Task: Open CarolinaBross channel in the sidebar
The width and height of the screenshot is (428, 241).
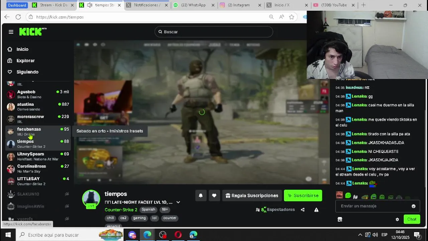Action: tap(38, 168)
